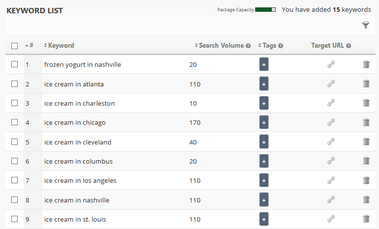379x229 pixels.
Task: Click the Target URL help icon
Action: coord(349,46)
